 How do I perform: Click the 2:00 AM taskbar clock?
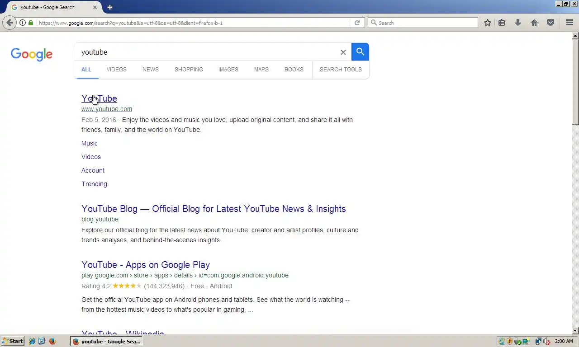(564, 341)
